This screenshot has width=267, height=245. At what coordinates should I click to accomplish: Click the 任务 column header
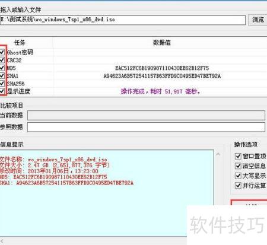(20, 43)
